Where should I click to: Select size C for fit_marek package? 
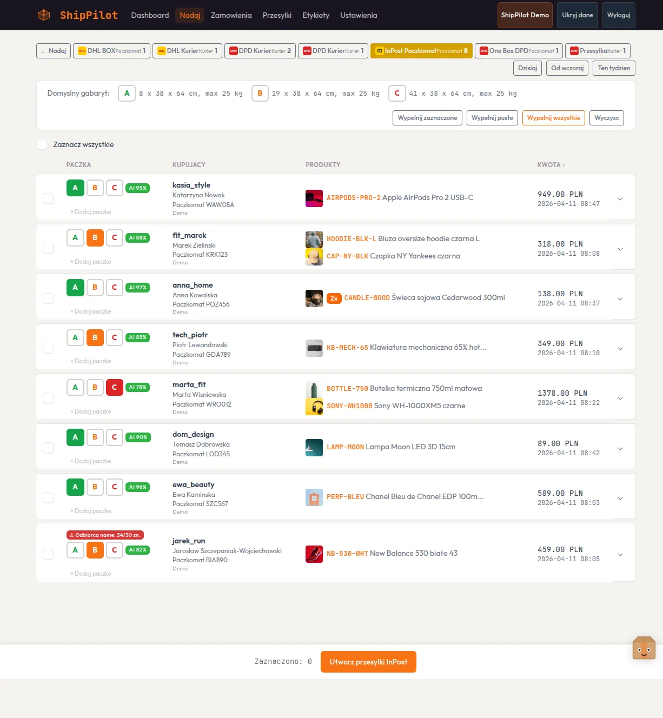pyautogui.click(x=114, y=238)
